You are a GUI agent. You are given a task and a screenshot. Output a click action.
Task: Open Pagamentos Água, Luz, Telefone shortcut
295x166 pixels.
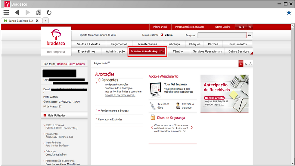point(59,135)
